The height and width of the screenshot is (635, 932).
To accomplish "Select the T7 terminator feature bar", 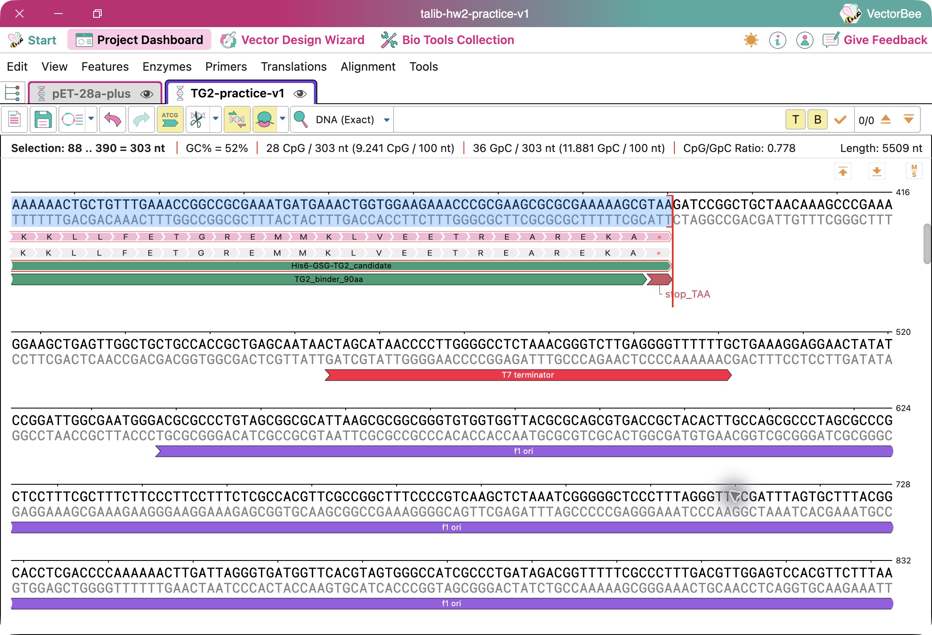I will point(528,375).
